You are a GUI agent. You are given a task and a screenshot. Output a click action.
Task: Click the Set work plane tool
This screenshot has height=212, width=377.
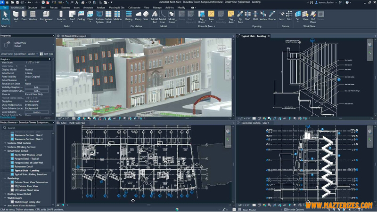click(298, 16)
